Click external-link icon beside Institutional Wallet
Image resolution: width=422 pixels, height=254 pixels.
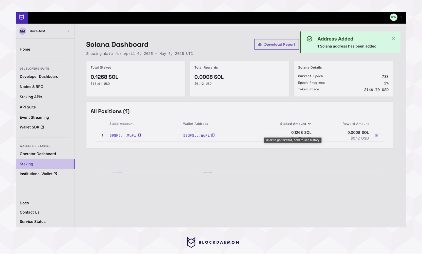coord(55,174)
